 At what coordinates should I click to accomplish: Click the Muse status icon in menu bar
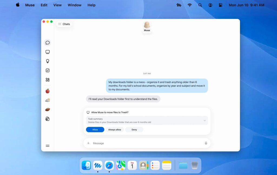point(179,5)
